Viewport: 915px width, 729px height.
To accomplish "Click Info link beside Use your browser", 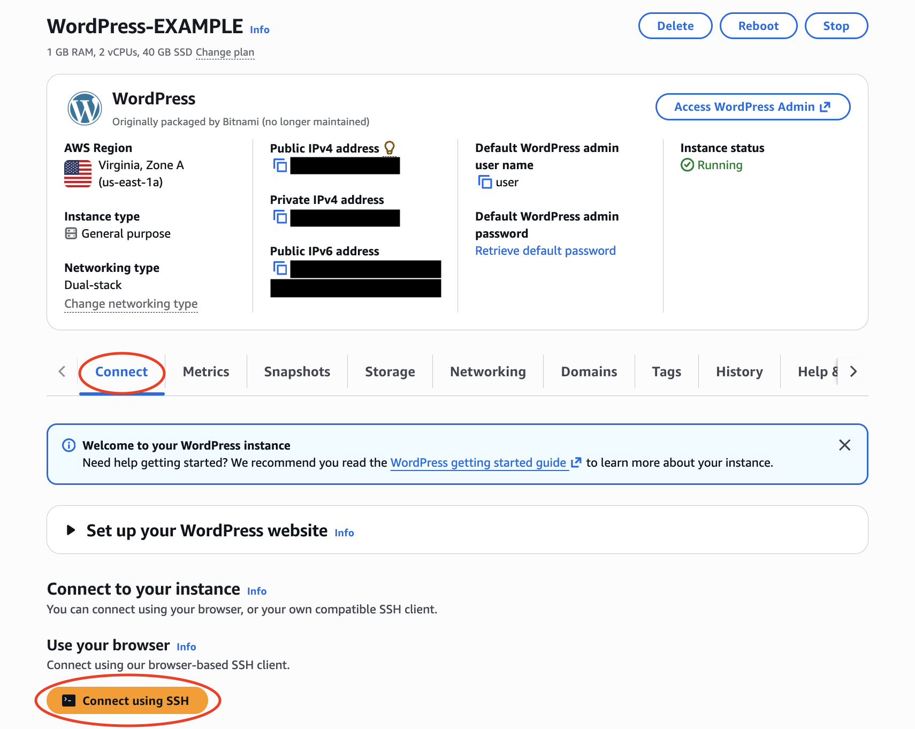I will [x=186, y=647].
